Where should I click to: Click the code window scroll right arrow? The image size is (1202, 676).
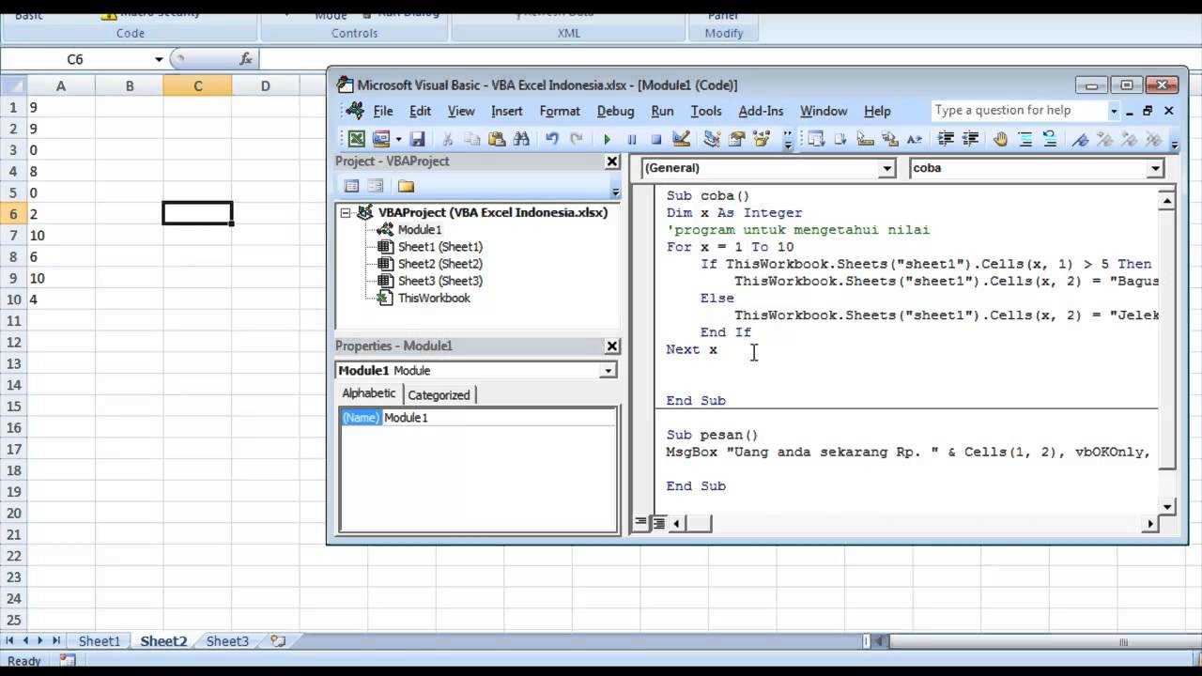point(1150,523)
